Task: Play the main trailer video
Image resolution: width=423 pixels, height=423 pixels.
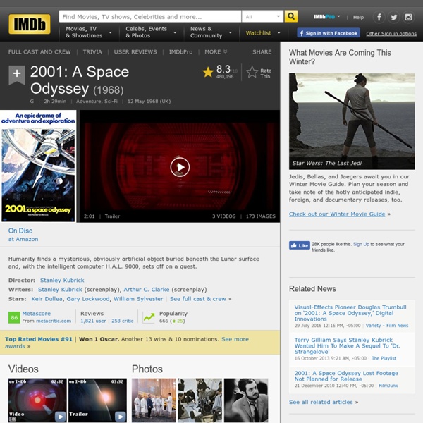Action: coord(180,167)
